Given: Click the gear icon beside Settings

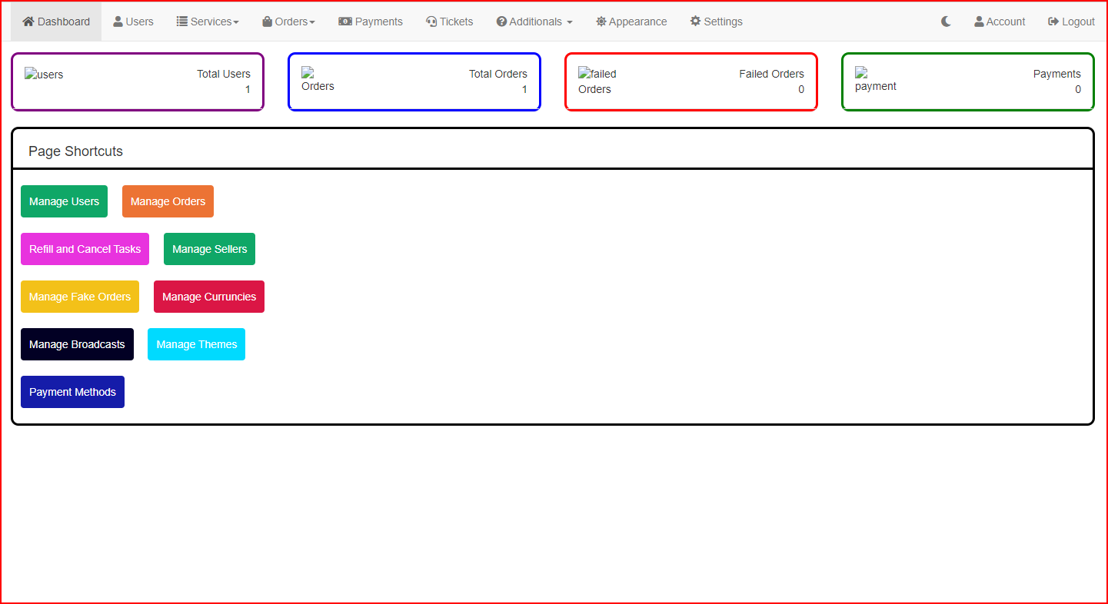Looking at the screenshot, I should tap(695, 22).
